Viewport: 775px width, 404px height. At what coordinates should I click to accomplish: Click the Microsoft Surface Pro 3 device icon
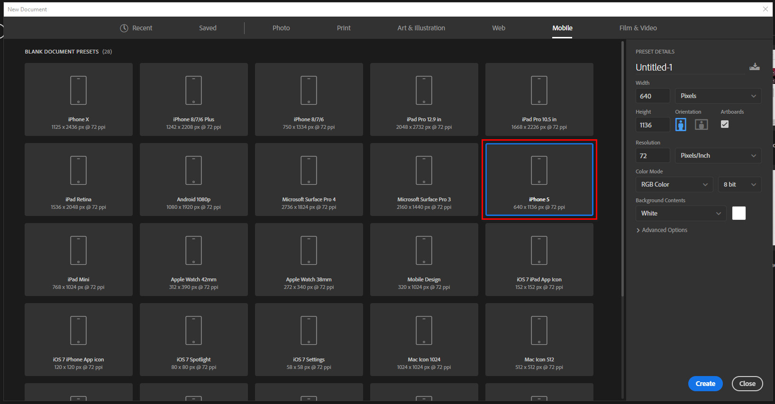click(424, 170)
